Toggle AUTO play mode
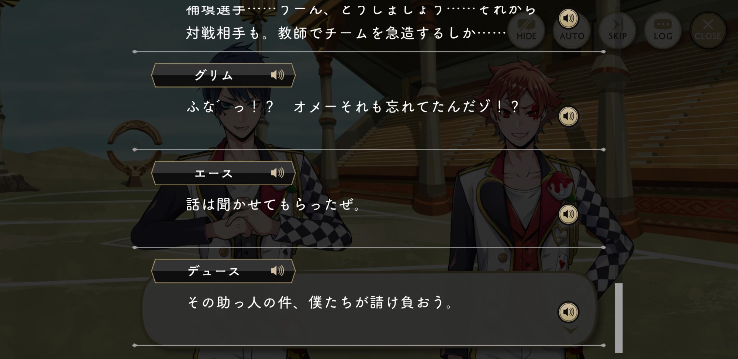Viewport: 738px width, 359px height. tap(572, 36)
